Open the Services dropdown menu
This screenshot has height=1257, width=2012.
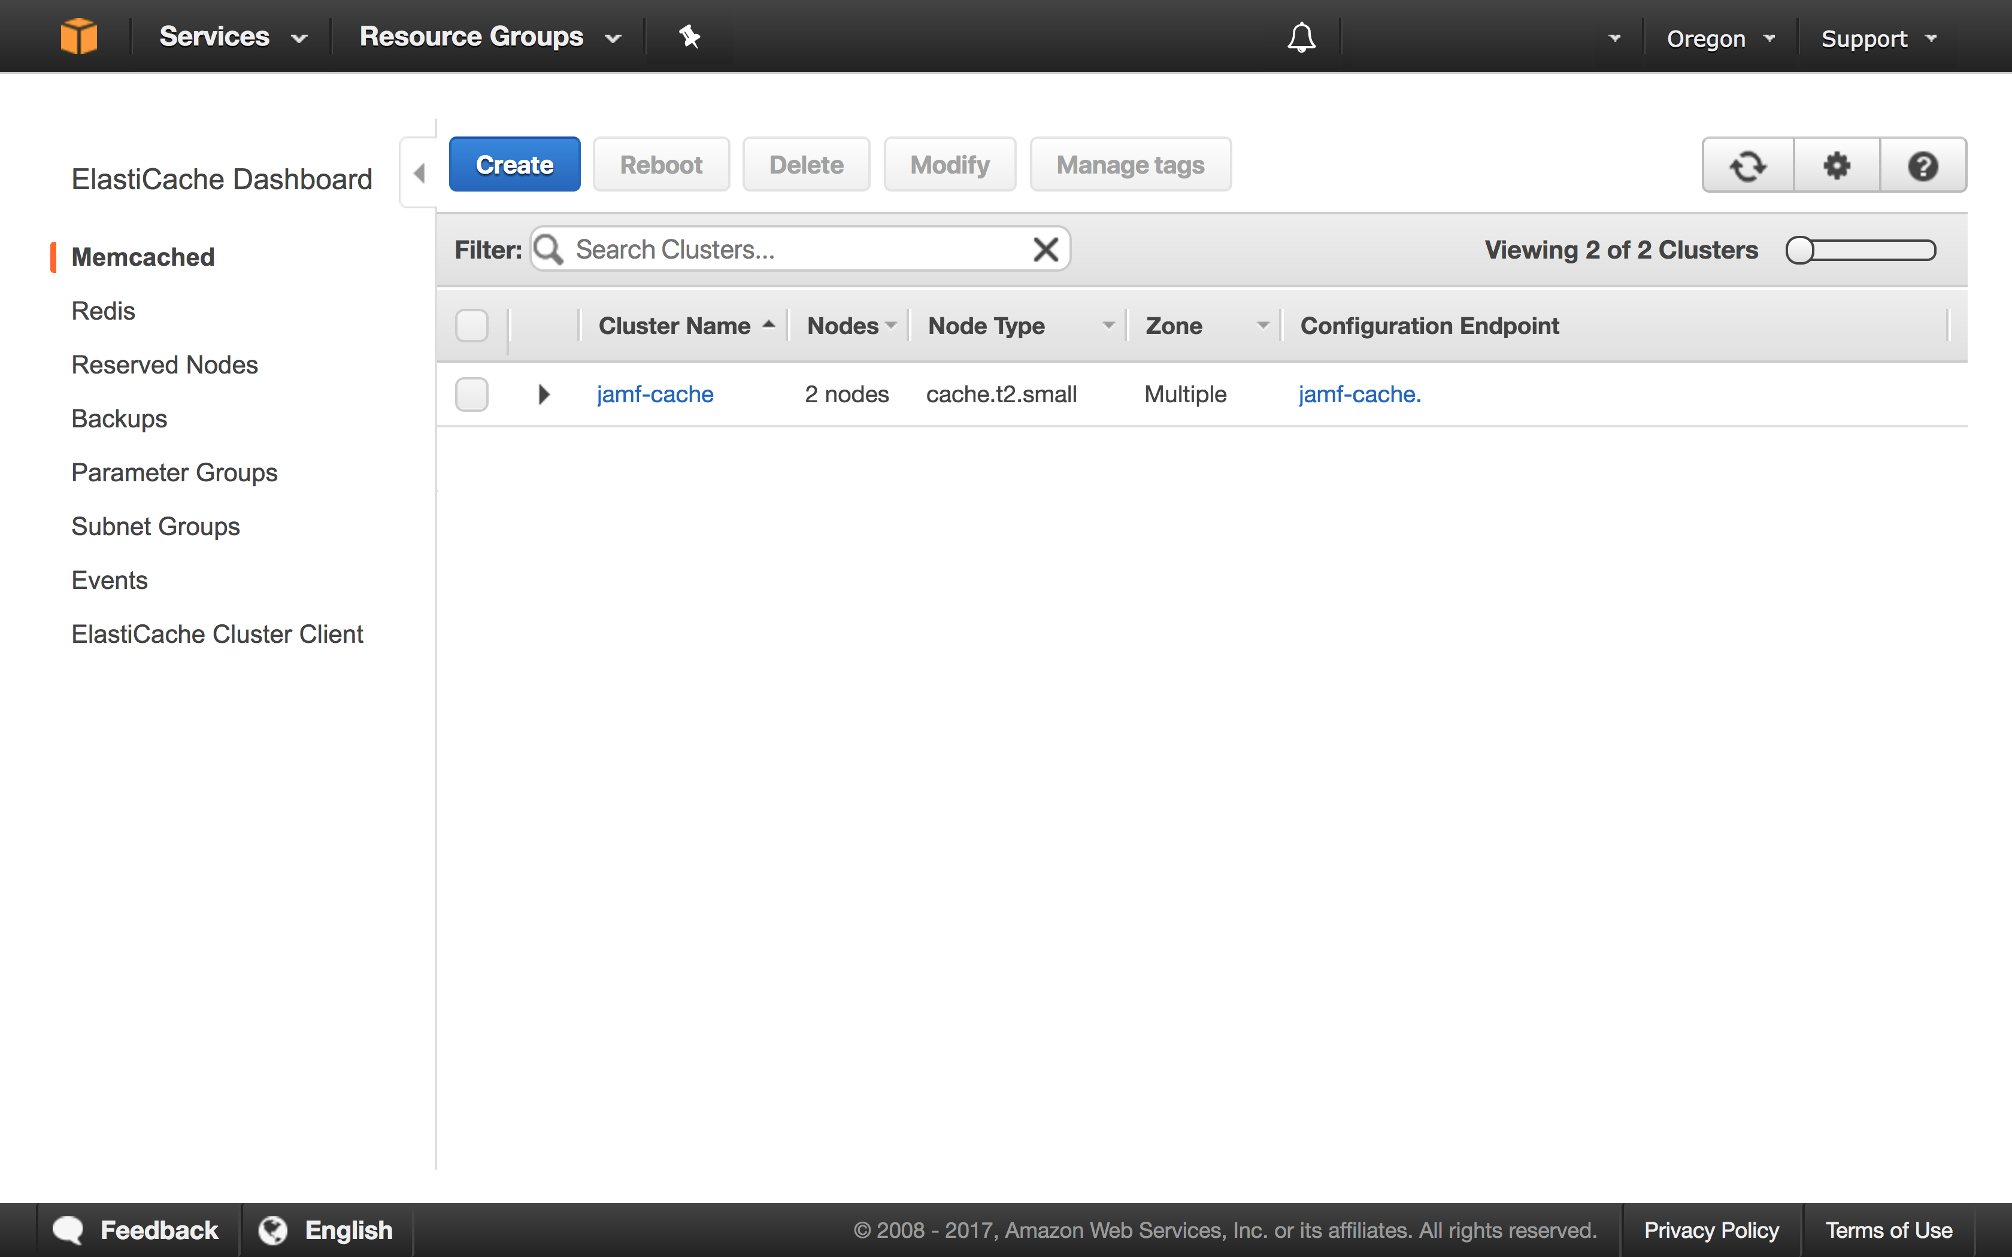point(234,37)
